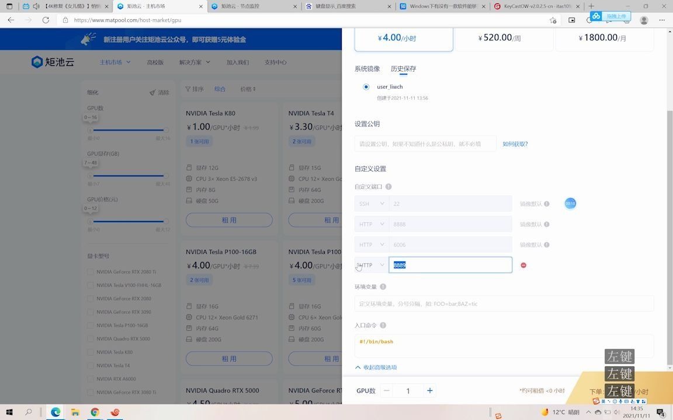
Task: Select the ¥1800.00/月 monthly pricing option
Action: 605,38
